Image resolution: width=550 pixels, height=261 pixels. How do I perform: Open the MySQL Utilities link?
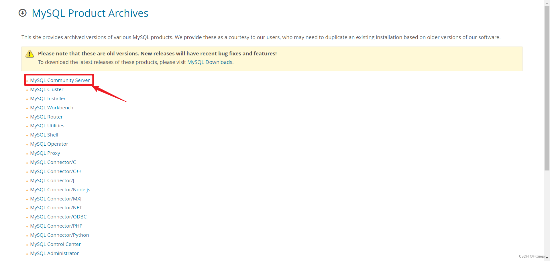pyautogui.click(x=47, y=126)
